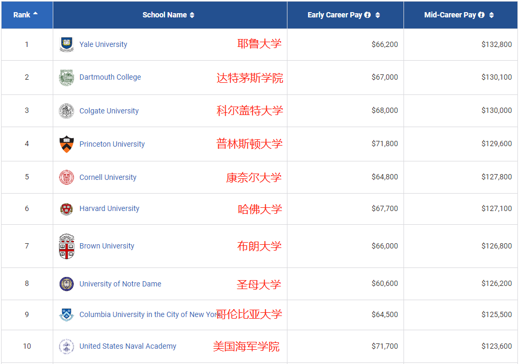
Task: Sort by Mid-Career Pay arrows
Action: click(x=492, y=15)
